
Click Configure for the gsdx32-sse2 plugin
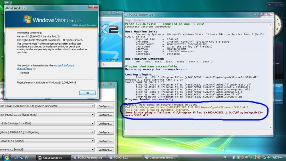coord(105,106)
